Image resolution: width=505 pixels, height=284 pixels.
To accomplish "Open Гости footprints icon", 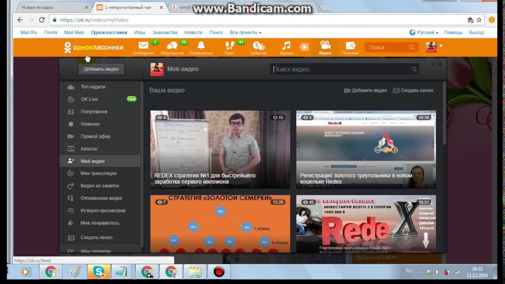I will pyautogui.click(x=229, y=47).
